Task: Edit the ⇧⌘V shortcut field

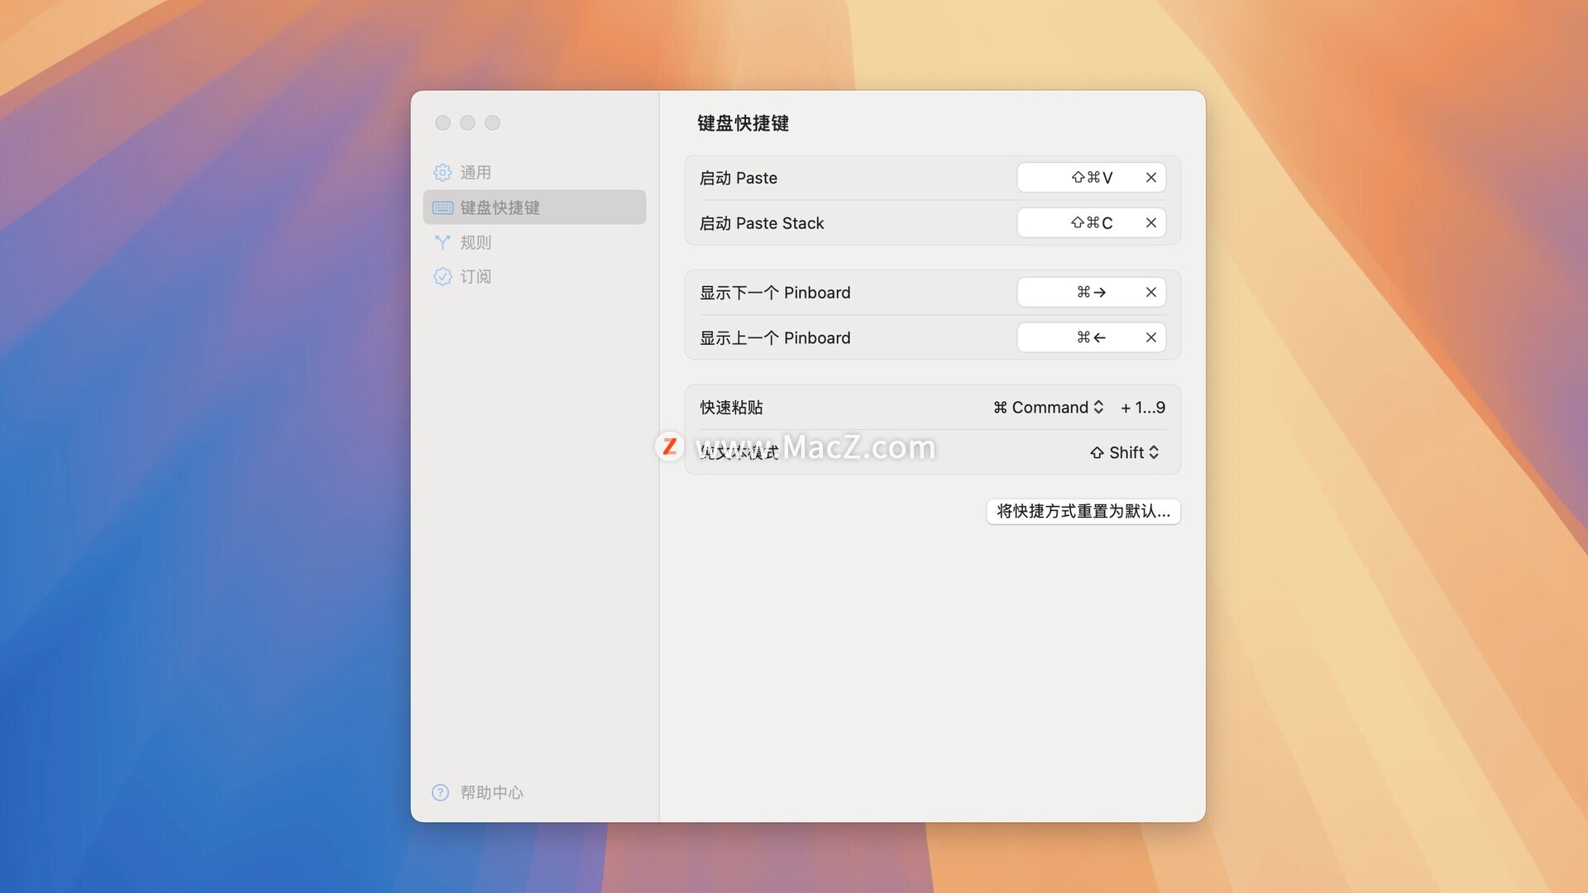Action: click(1091, 178)
